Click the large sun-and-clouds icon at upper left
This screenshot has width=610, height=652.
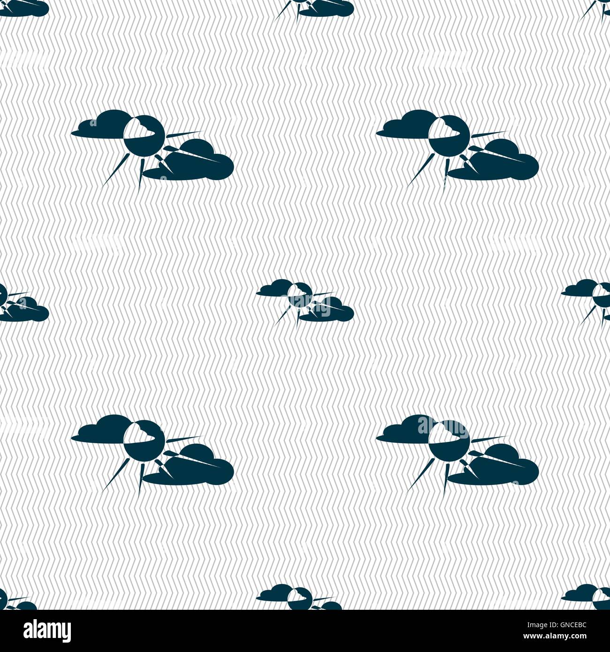[x=152, y=149]
